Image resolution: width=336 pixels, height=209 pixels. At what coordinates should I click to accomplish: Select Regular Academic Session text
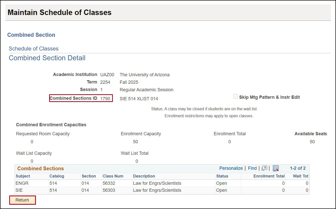[147, 90]
